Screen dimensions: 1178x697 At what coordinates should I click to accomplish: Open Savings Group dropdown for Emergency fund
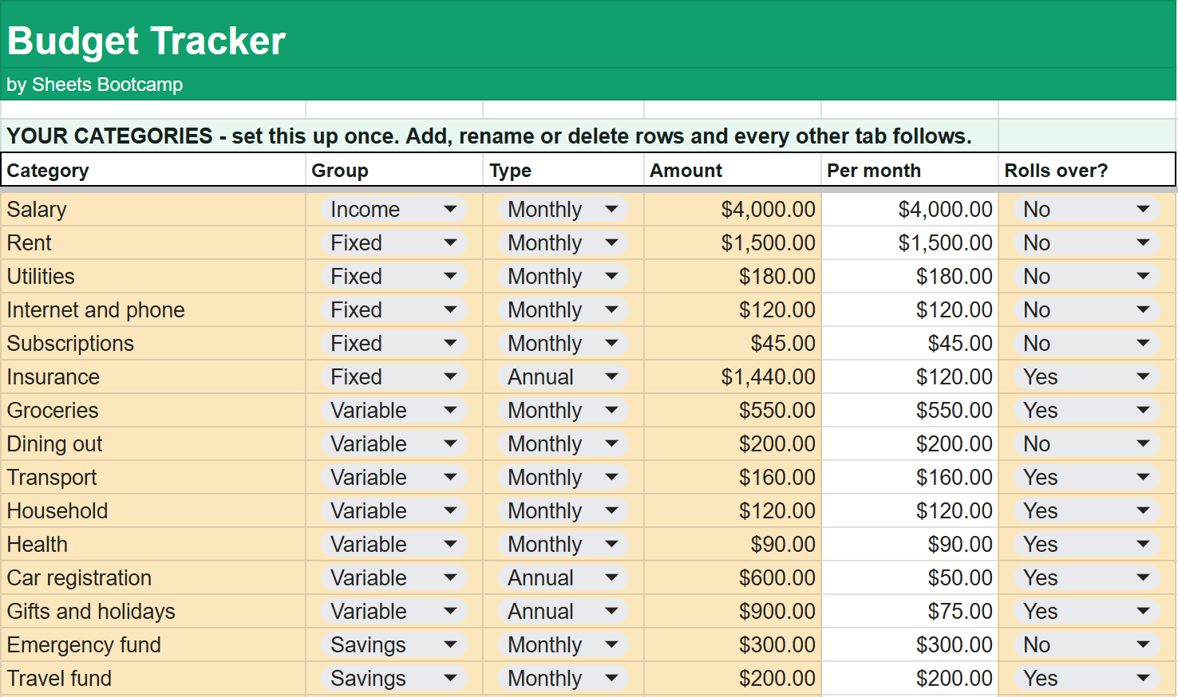pos(394,644)
